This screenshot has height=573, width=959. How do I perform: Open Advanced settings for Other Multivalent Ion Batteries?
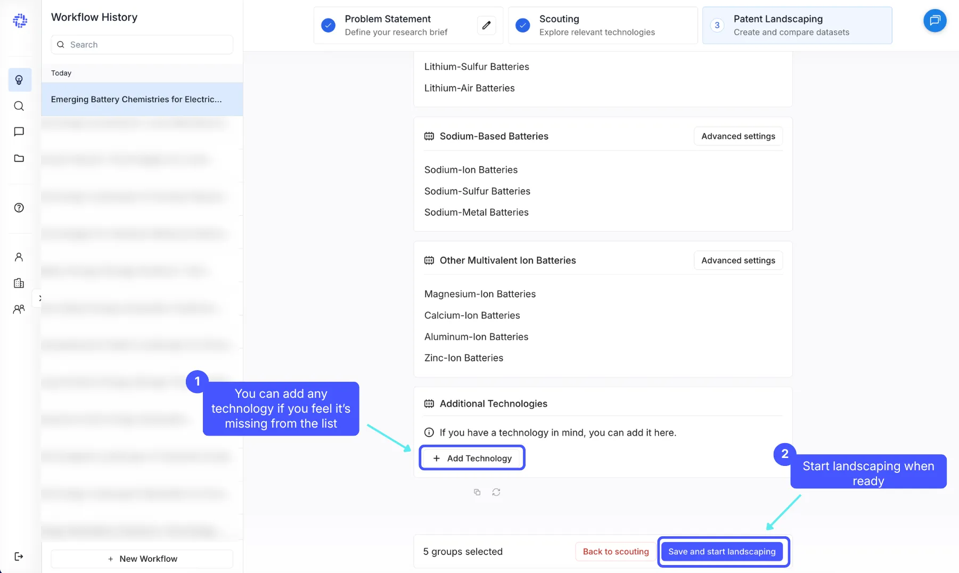[738, 260]
